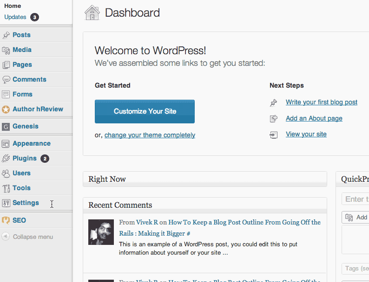Click the Settings sliders icon

coord(6,203)
